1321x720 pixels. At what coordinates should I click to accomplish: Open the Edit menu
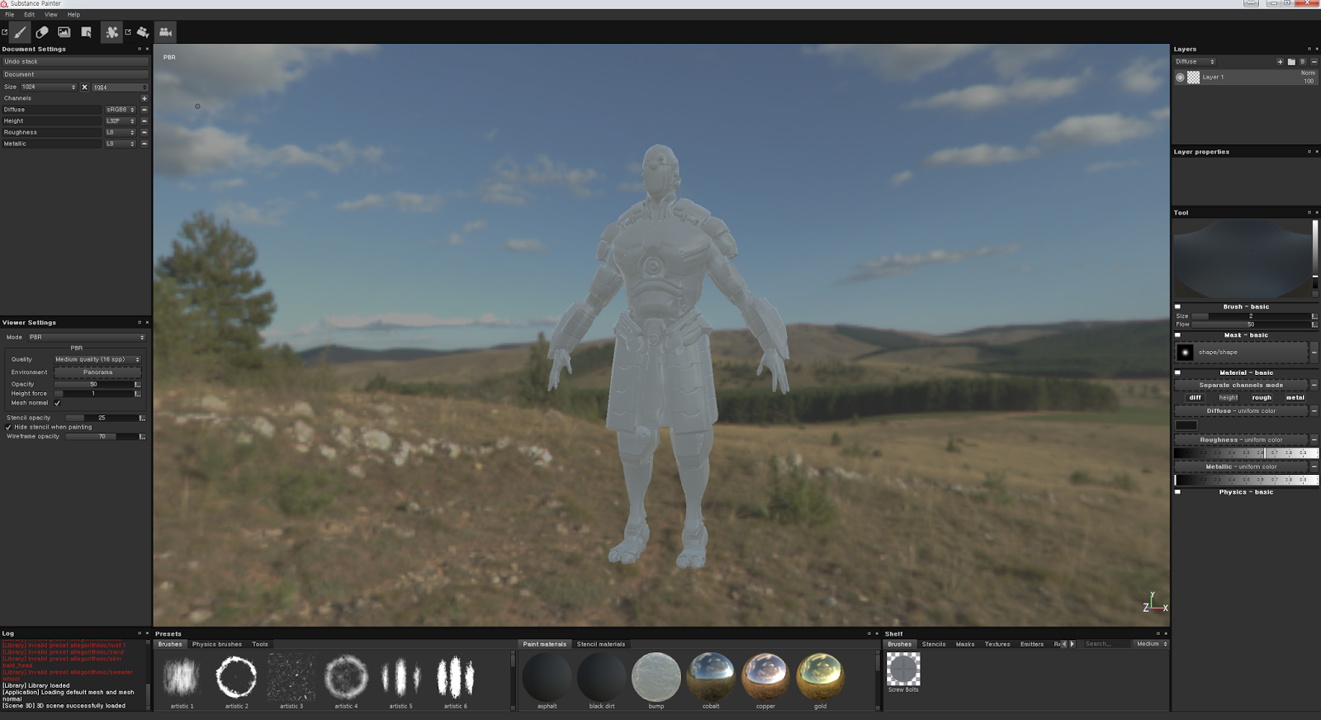(x=30, y=15)
